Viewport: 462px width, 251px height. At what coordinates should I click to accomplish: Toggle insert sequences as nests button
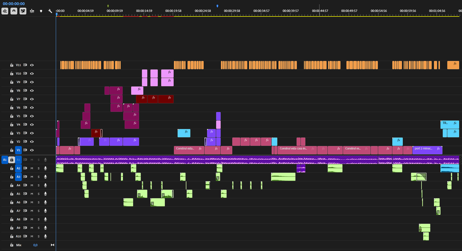5,11
